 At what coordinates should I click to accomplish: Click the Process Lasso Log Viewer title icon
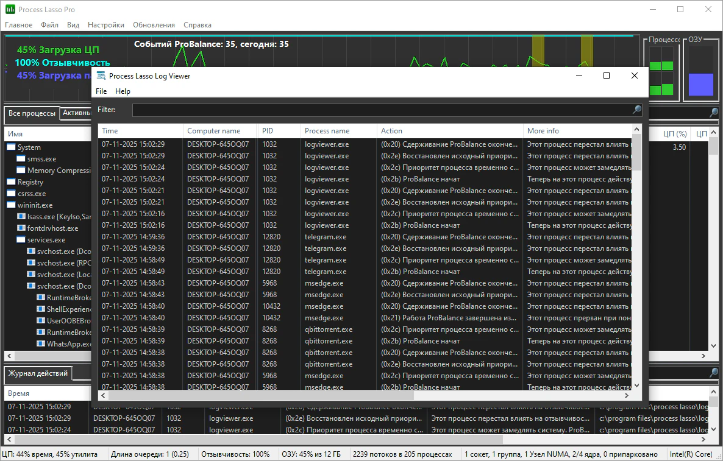(x=101, y=76)
